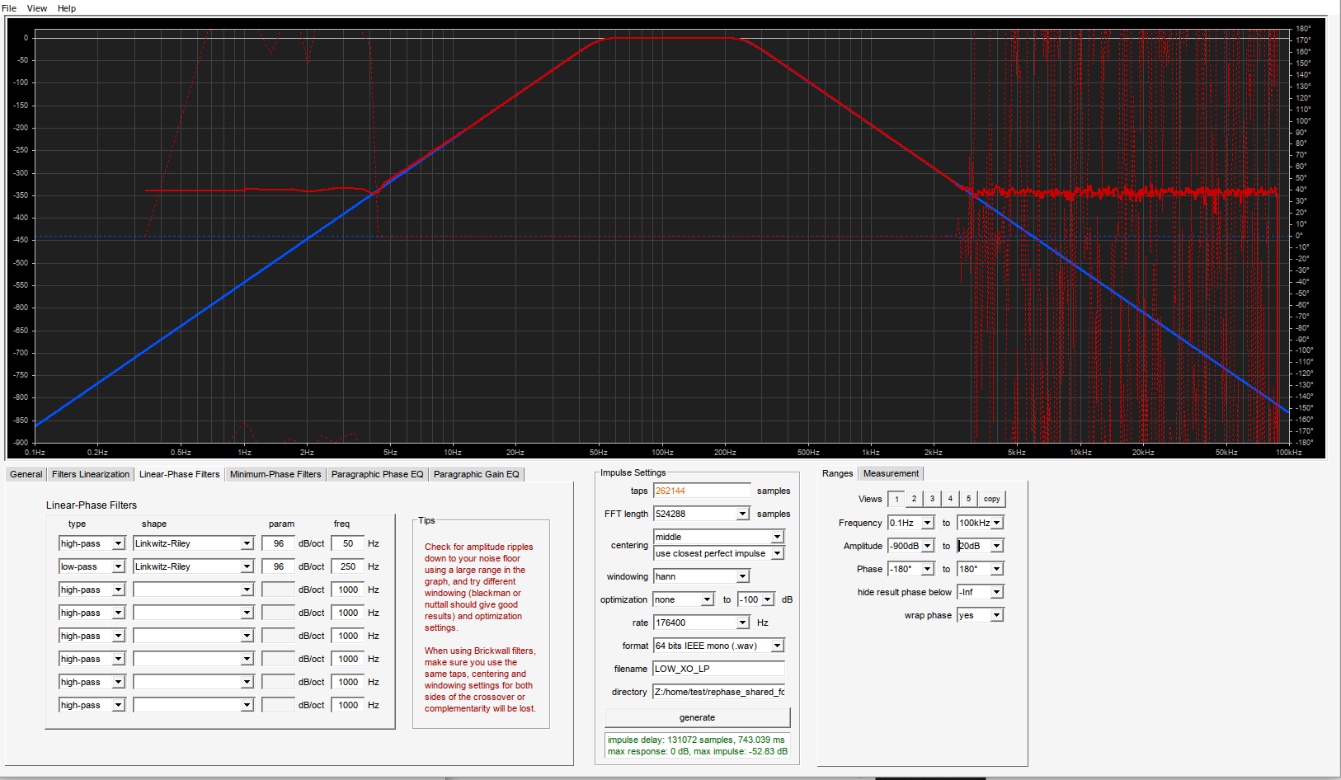Screen dimensions: 1341x780
Task: Click the 'Check for amplitude ripples' tip text
Action: tap(478, 587)
